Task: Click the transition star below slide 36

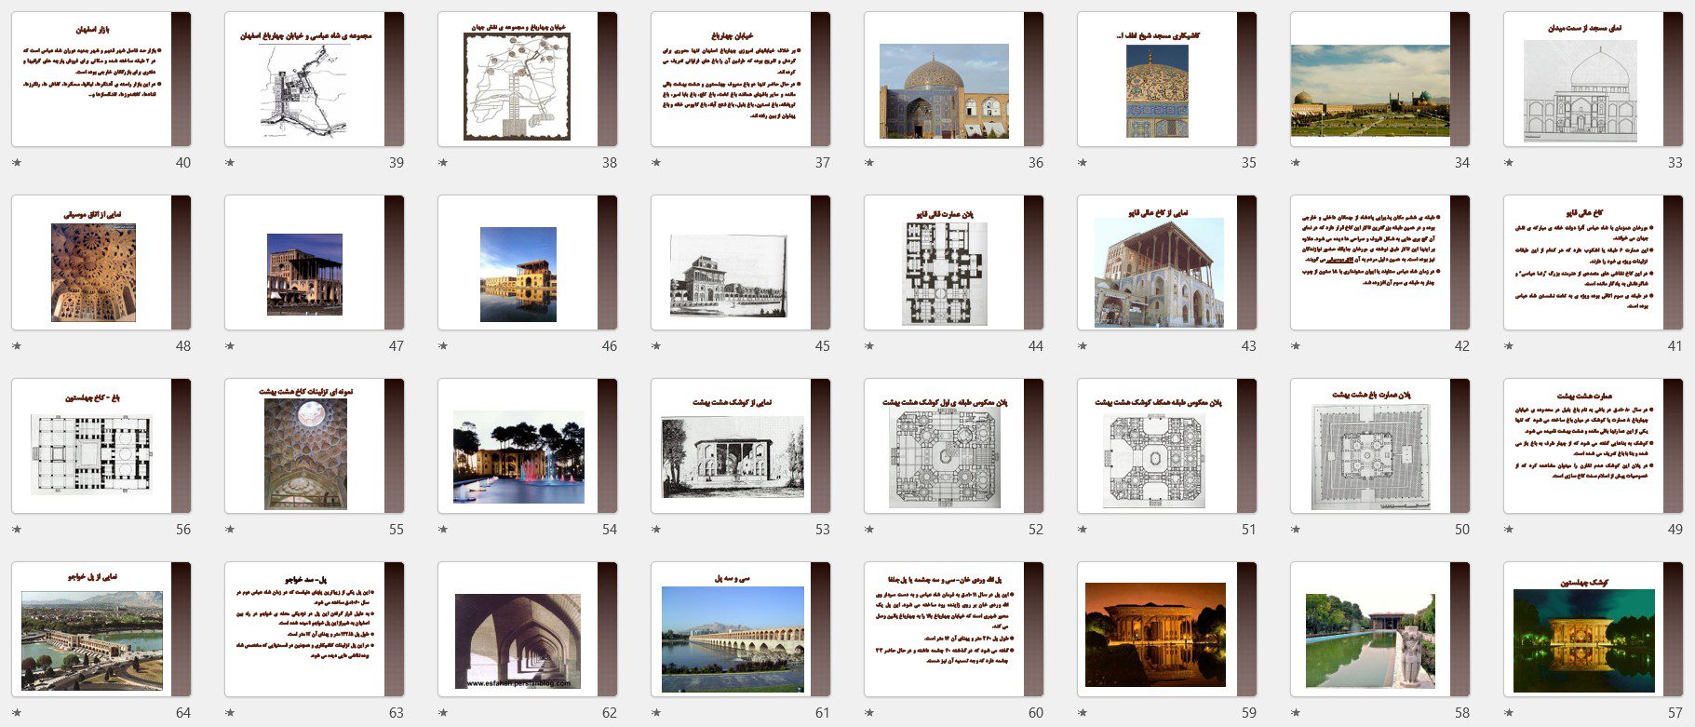Action: coord(869,163)
